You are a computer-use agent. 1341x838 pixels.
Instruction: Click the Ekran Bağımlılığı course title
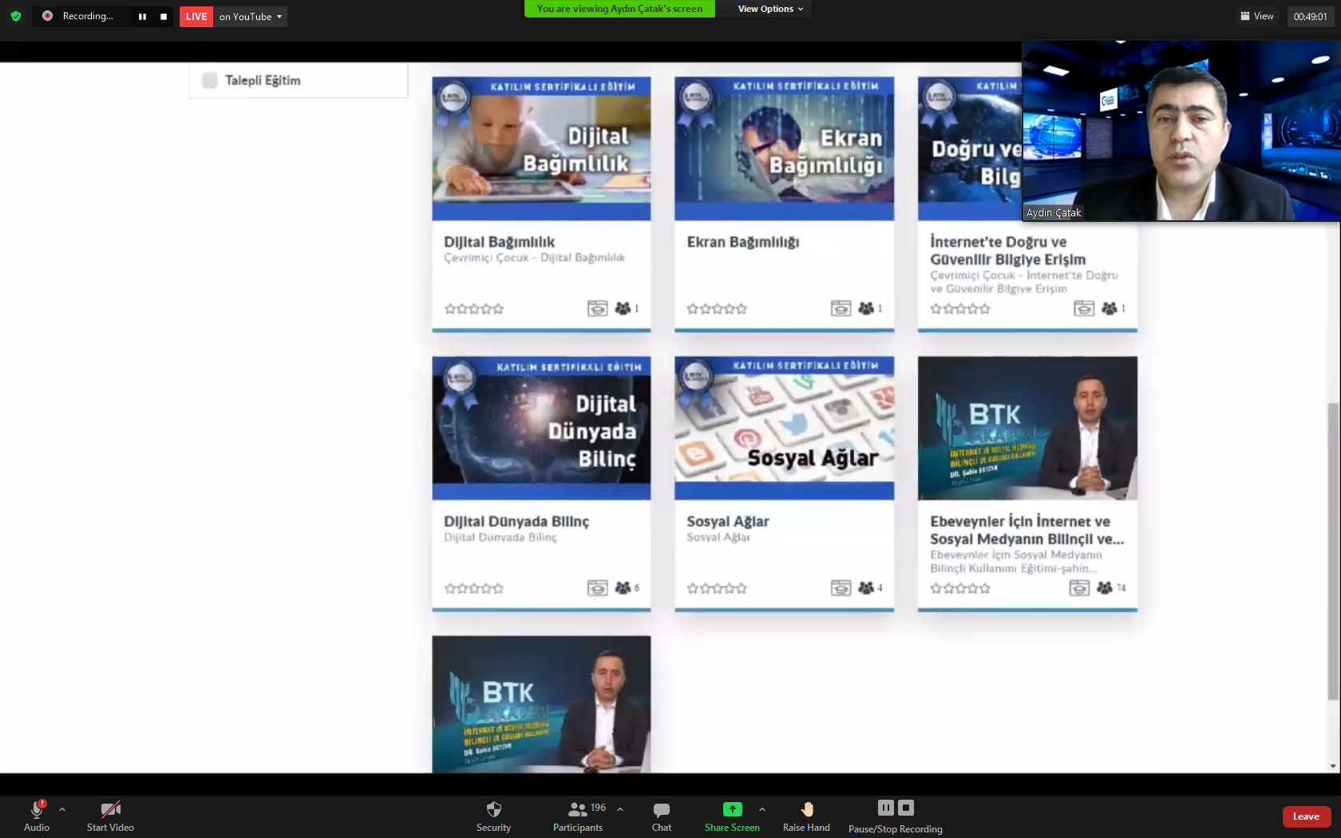click(x=743, y=242)
